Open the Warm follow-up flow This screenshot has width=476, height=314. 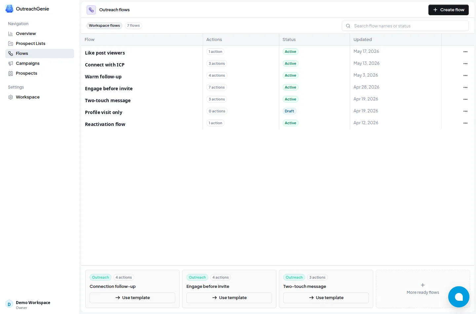103,77
